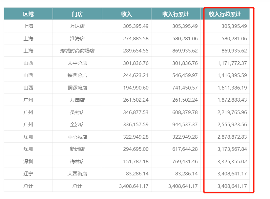Select the 收入 column header

click(x=127, y=14)
